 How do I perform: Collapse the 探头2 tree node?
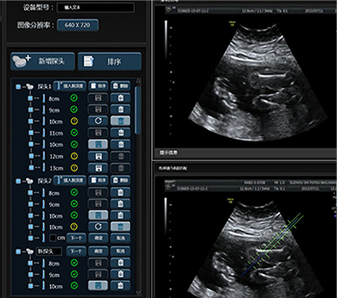coord(19,181)
